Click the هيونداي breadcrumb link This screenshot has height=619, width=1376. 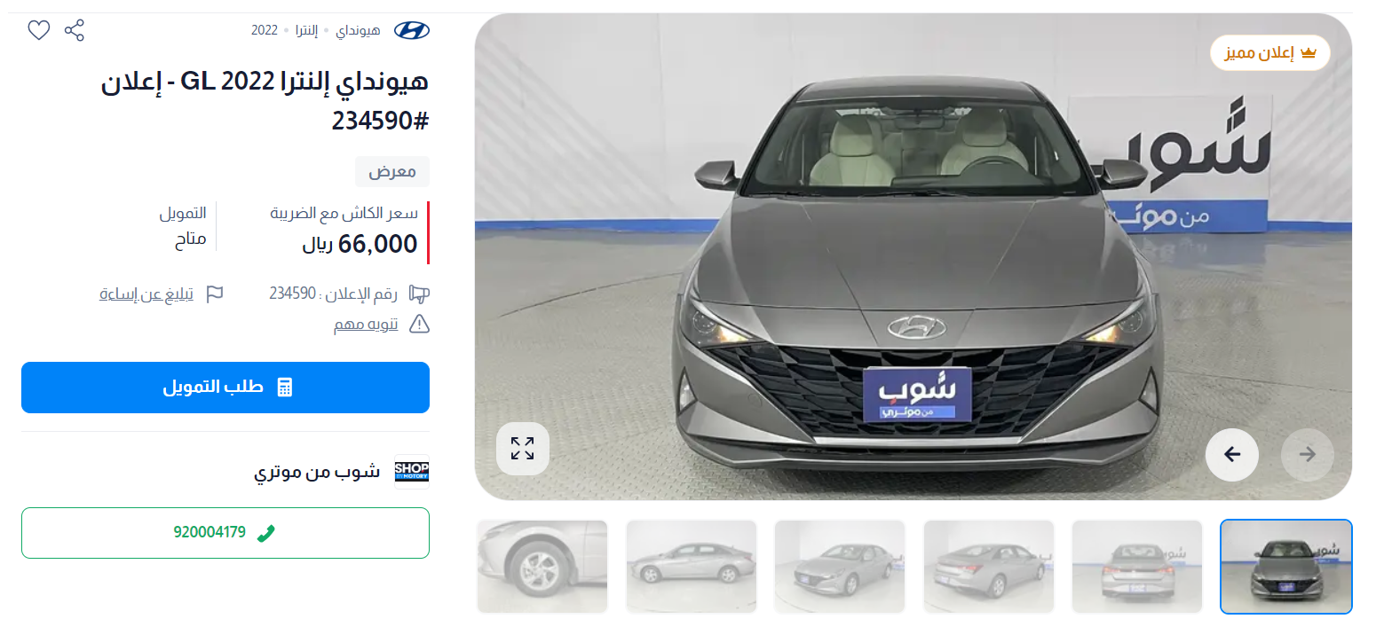coord(358,30)
